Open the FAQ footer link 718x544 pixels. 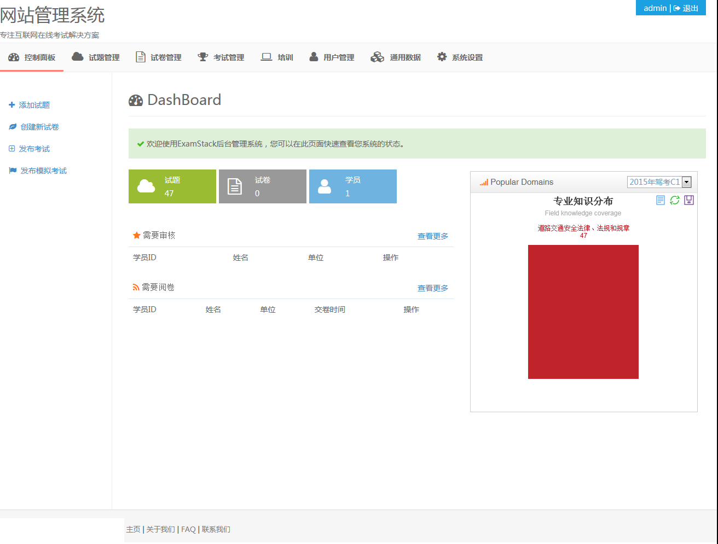pos(188,529)
